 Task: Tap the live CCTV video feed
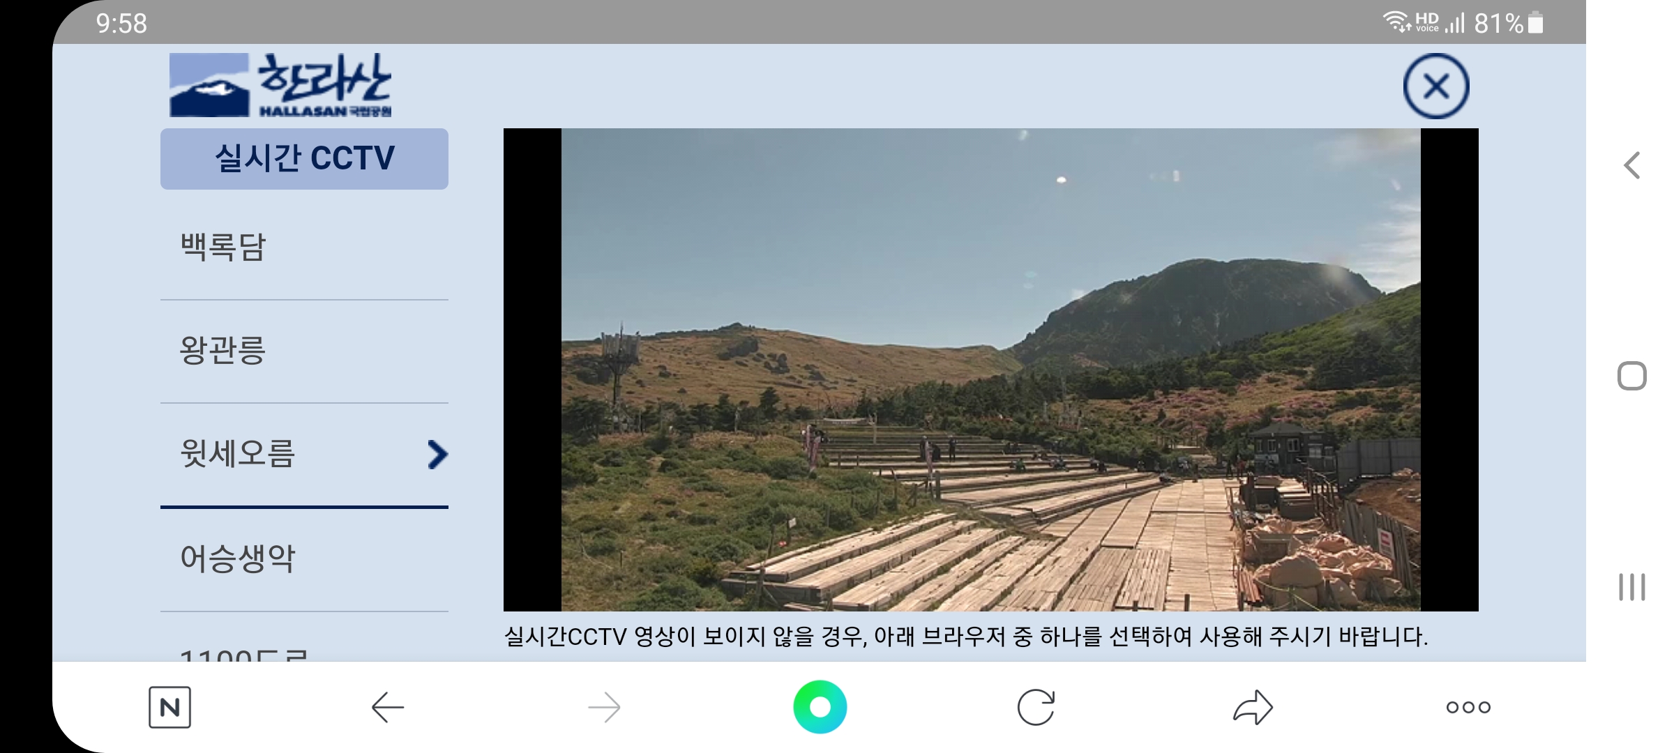pyautogui.click(x=990, y=370)
